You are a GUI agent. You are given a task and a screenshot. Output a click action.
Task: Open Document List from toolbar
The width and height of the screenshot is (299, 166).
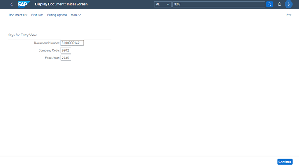(x=18, y=15)
